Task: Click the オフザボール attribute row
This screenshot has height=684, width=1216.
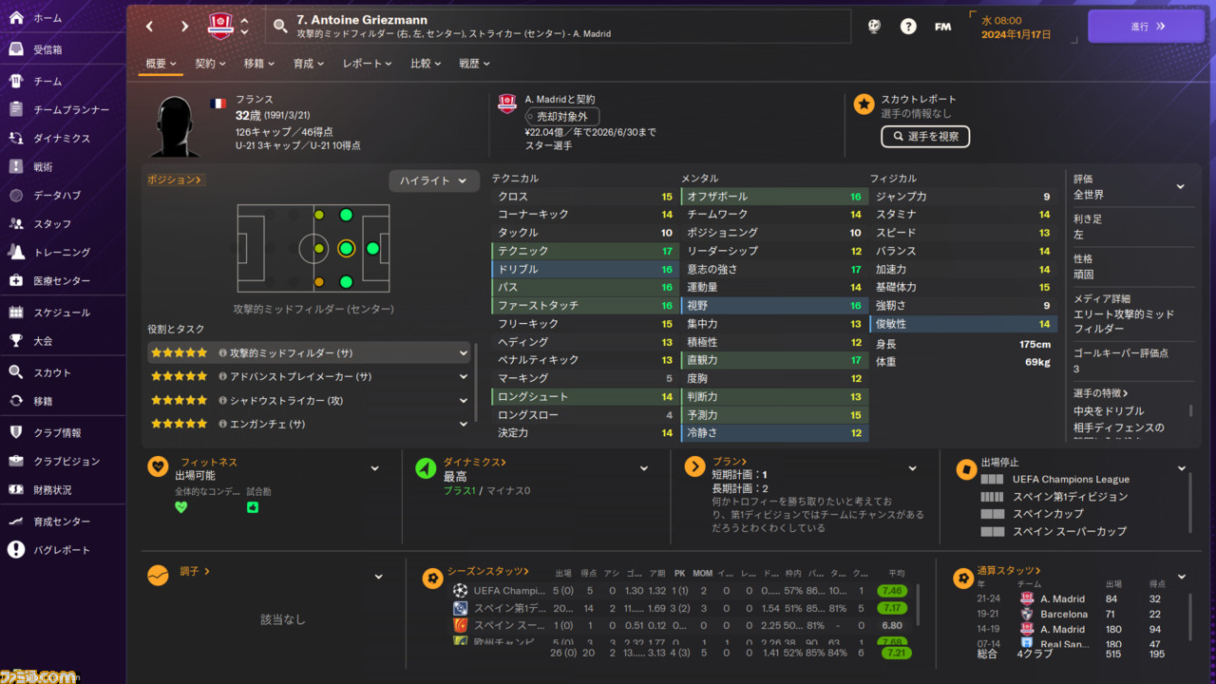Action: pos(772,197)
